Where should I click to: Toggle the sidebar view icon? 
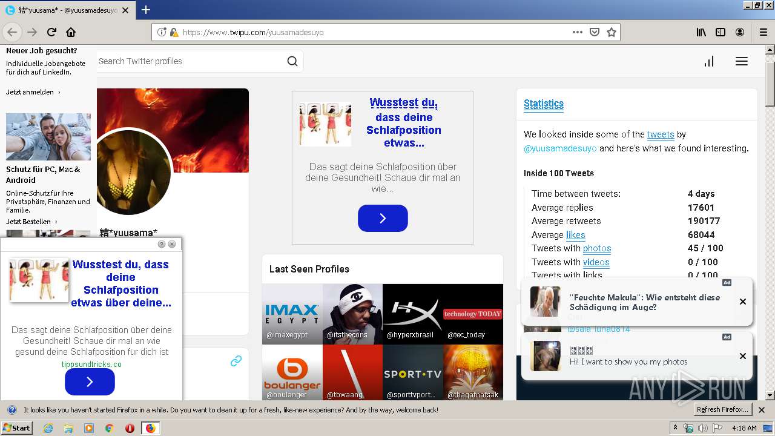tap(721, 32)
